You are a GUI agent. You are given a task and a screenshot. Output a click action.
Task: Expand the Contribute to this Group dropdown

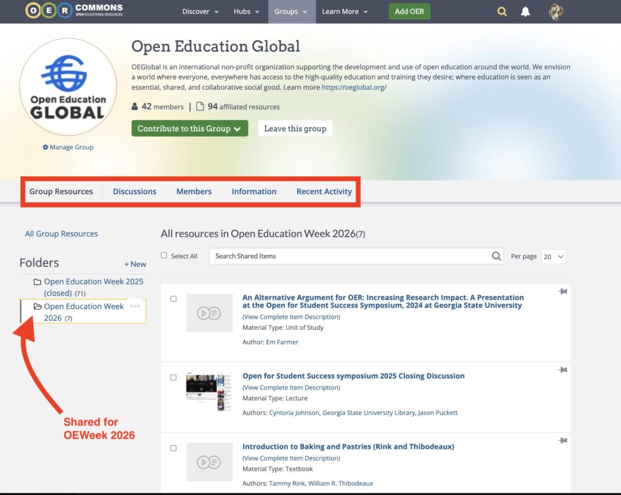pyautogui.click(x=189, y=129)
